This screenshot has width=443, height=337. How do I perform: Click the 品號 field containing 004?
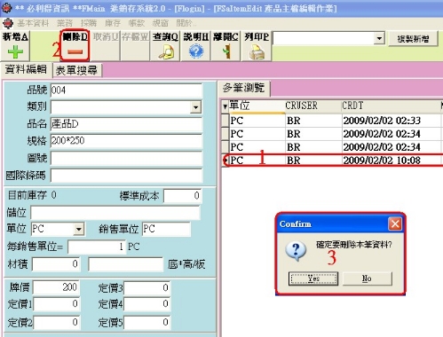(126, 90)
